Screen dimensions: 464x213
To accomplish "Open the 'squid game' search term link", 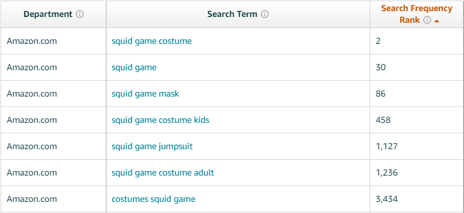I will [134, 67].
